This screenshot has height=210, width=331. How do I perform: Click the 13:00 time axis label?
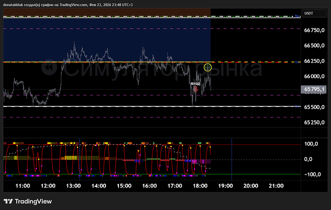coord(73,186)
